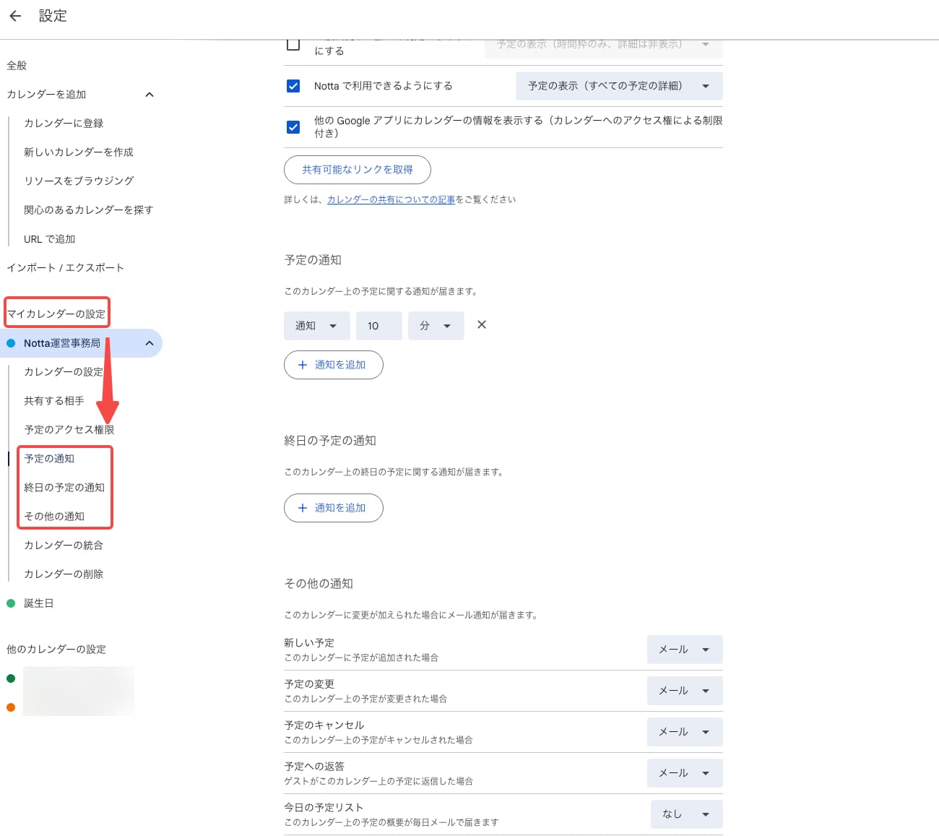The width and height of the screenshot is (939, 836).
Task: Open the カレンダーの共有についての記事 link
Action: (x=390, y=199)
